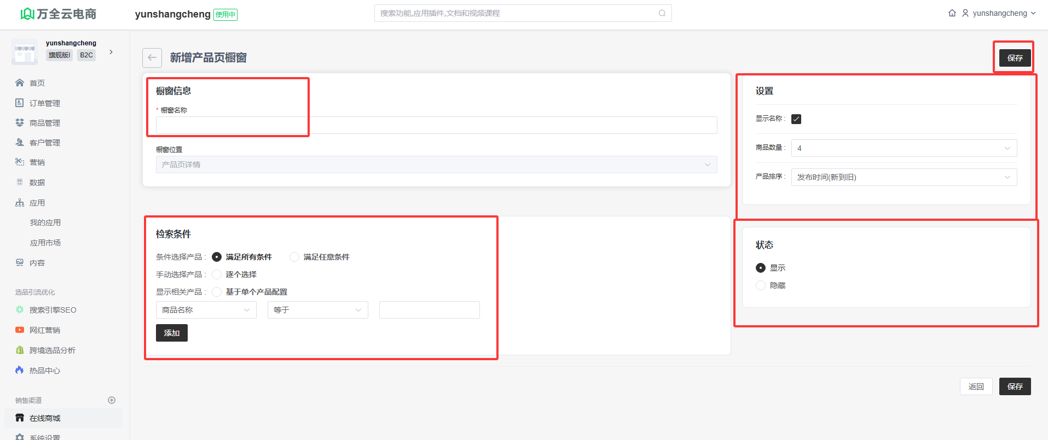Click the 橱窗名称 input field
The width and height of the screenshot is (1048, 440).
[436, 125]
